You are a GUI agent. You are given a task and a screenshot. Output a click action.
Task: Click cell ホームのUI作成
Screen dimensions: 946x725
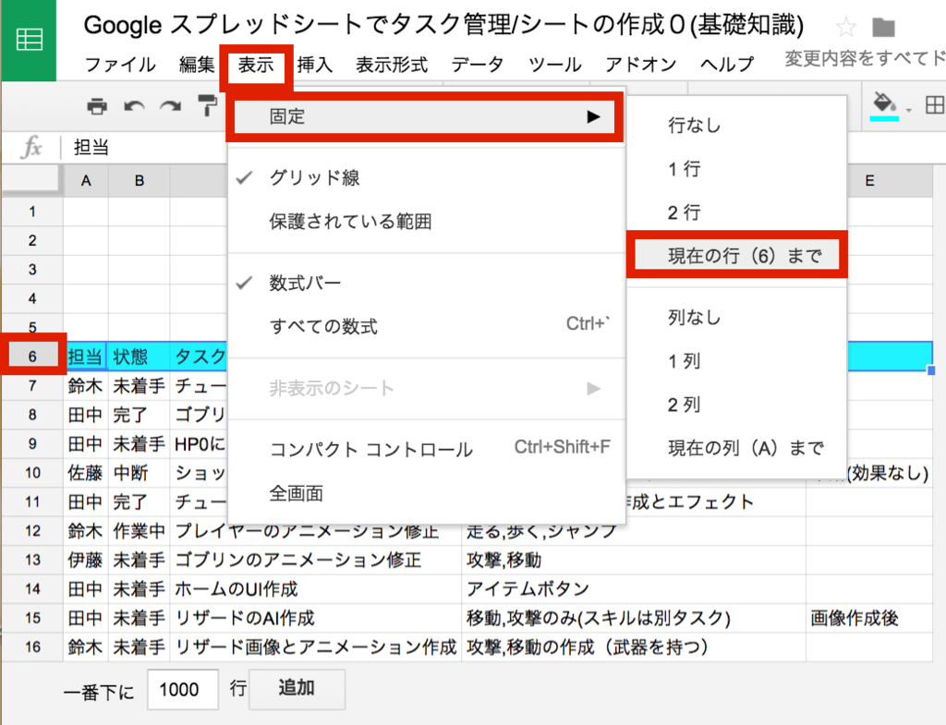coord(316,588)
